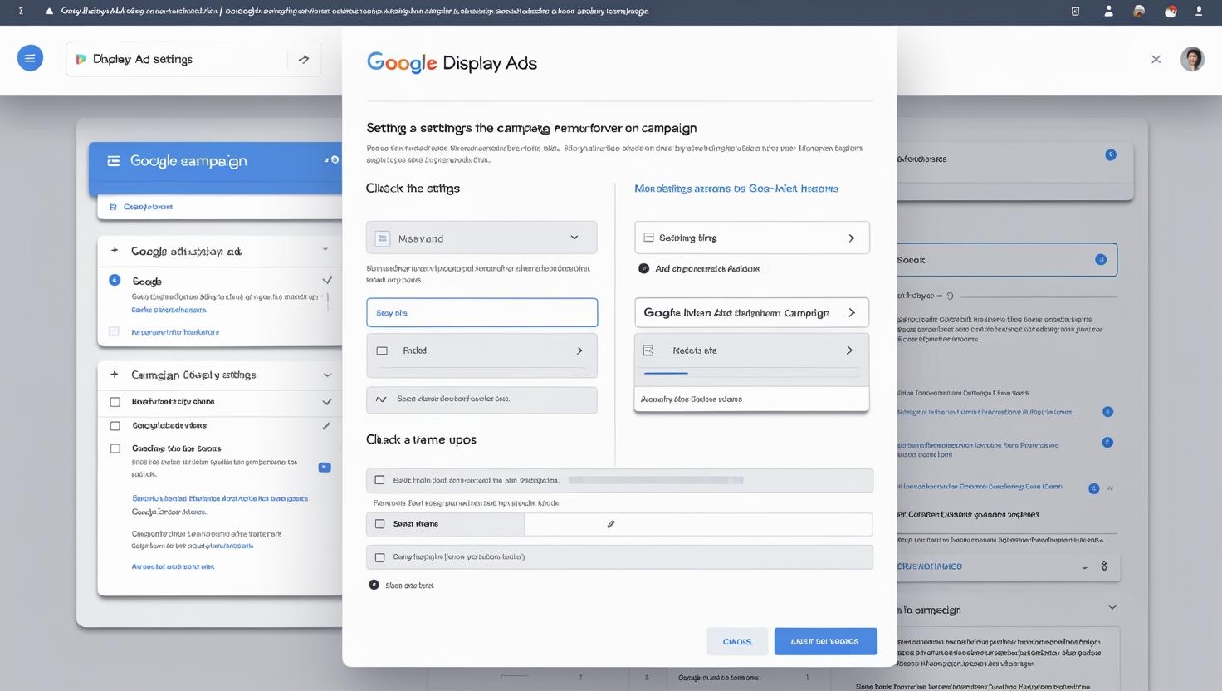Focus the Soeok field in the background panel

(1007, 260)
